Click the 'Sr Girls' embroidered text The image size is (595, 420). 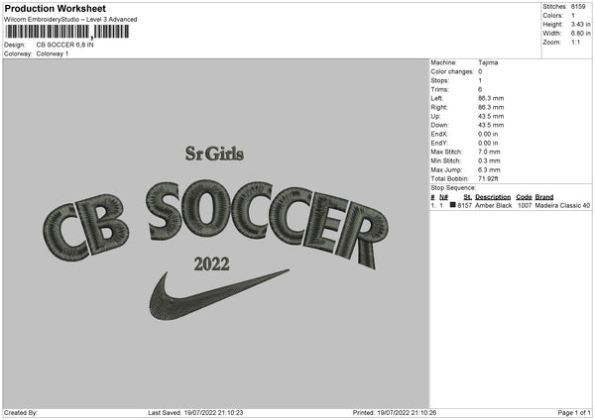[x=214, y=154]
